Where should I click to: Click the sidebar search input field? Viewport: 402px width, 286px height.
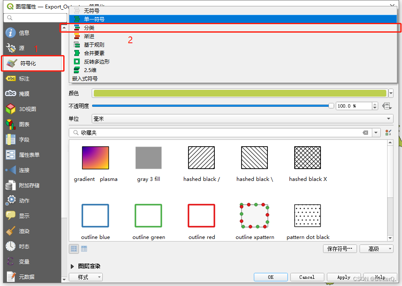pos(35,18)
